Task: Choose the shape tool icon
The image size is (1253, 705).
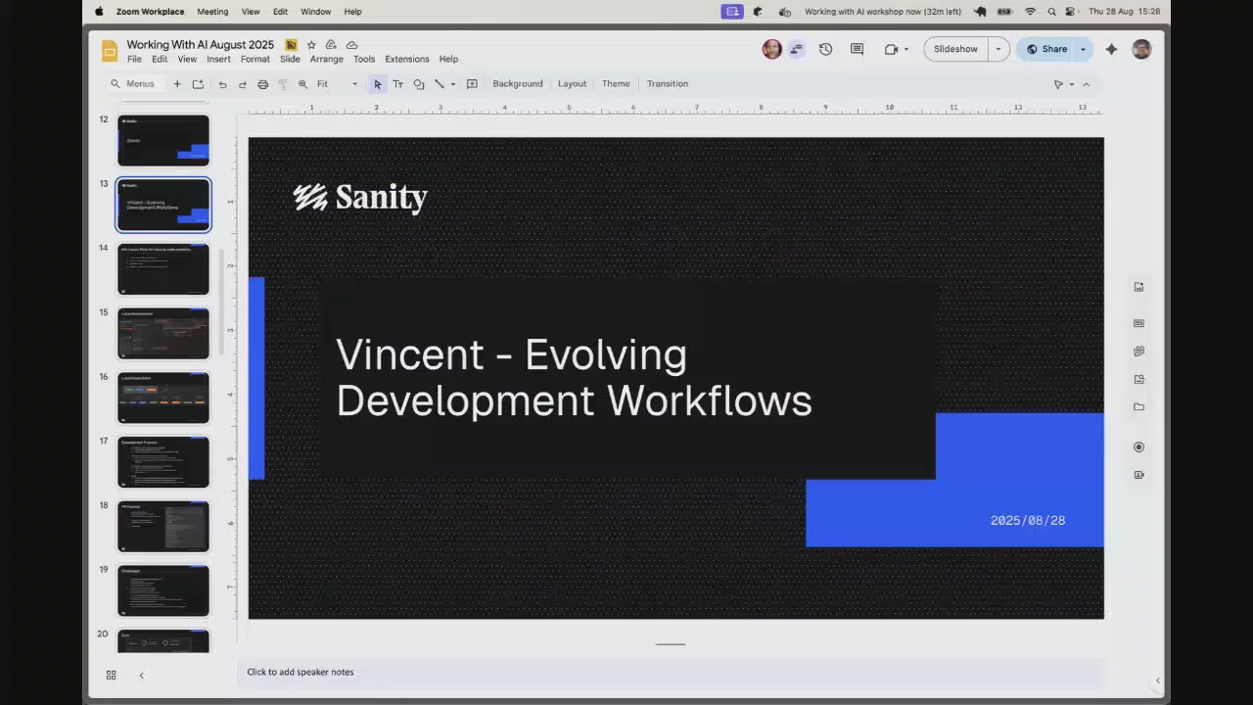Action: [419, 84]
